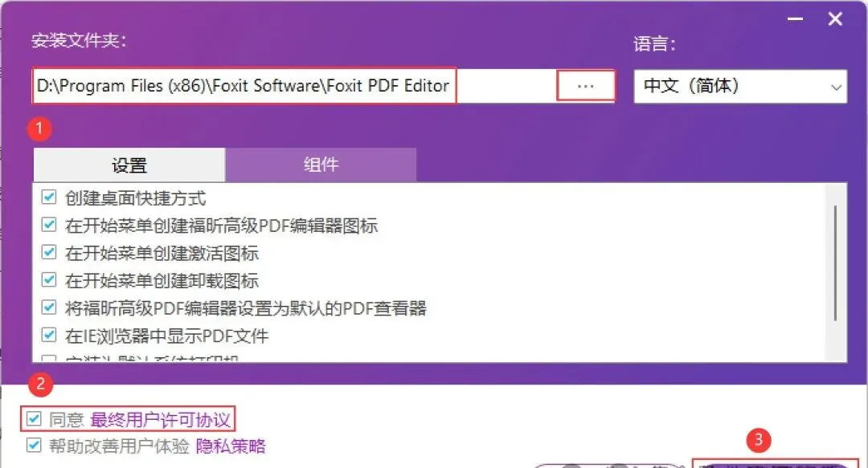Image resolution: width=868 pixels, height=468 pixels.
Task: Minimize the installer window
Action: click(795, 19)
